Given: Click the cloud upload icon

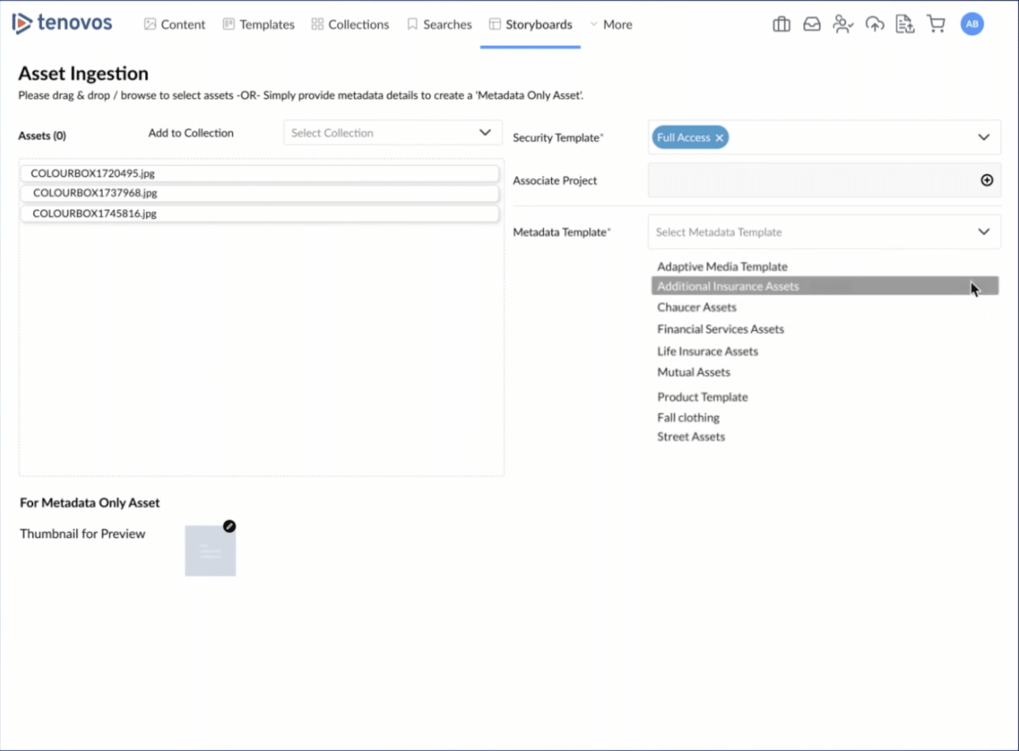Looking at the screenshot, I should (x=874, y=24).
